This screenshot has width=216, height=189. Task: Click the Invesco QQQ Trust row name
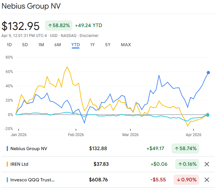tap(32, 180)
